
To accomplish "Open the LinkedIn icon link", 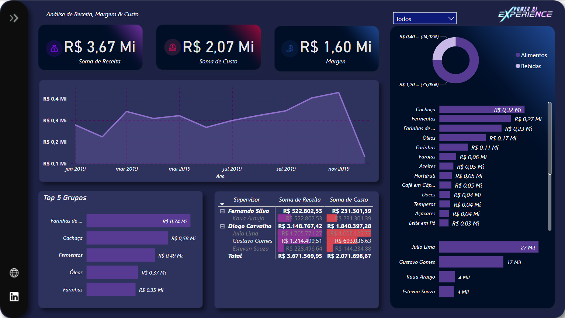I will click(14, 297).
